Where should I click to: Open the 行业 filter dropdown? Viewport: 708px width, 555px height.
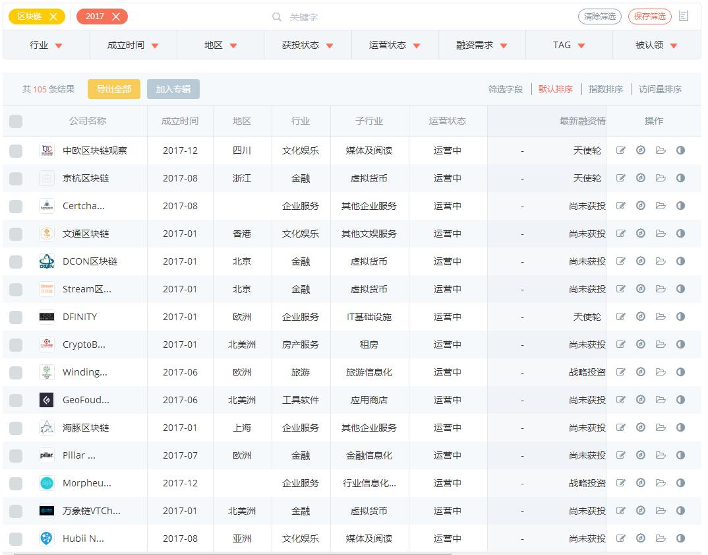45,44
